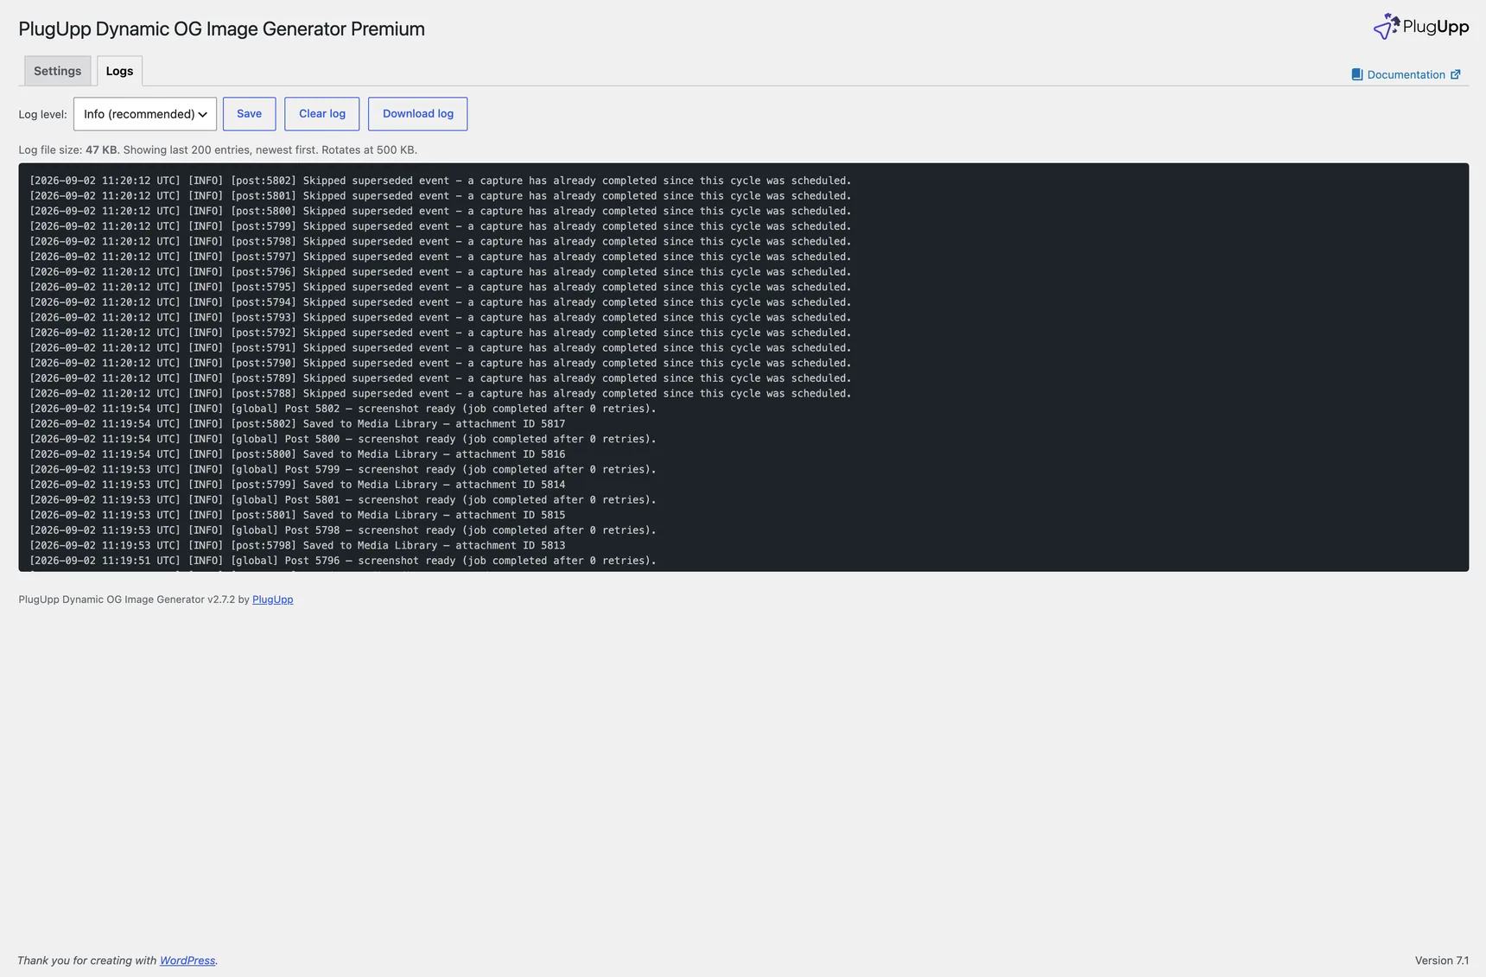Image resolution: width=1486 pixels, height=977 pixels.
Task: Click the log line for post:5797 skipped event
Action: 441,257
